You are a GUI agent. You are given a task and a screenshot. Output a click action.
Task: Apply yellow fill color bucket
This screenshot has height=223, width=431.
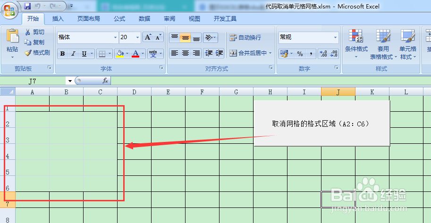click(119, 54)
